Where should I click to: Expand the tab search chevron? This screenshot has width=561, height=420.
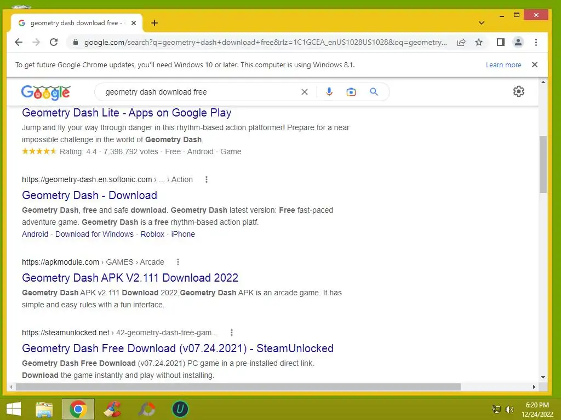(482, 23)
